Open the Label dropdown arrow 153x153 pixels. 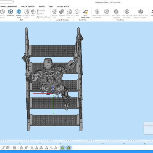coord(77,17)
